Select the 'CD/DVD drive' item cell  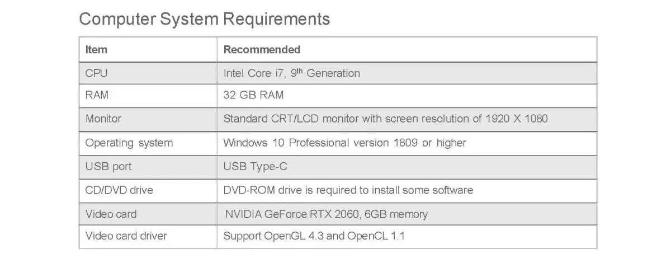click(119, 190)
